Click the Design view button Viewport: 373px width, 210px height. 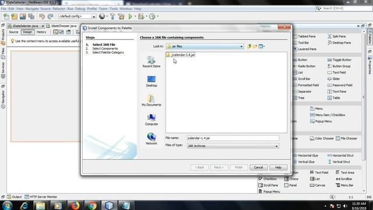click(x=27, y=32)
